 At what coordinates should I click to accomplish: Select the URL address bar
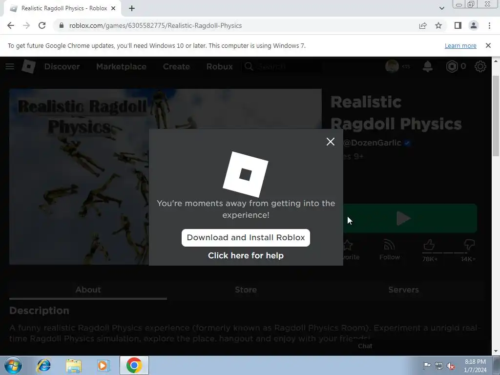pyautogui.click(x=236, y=25)
